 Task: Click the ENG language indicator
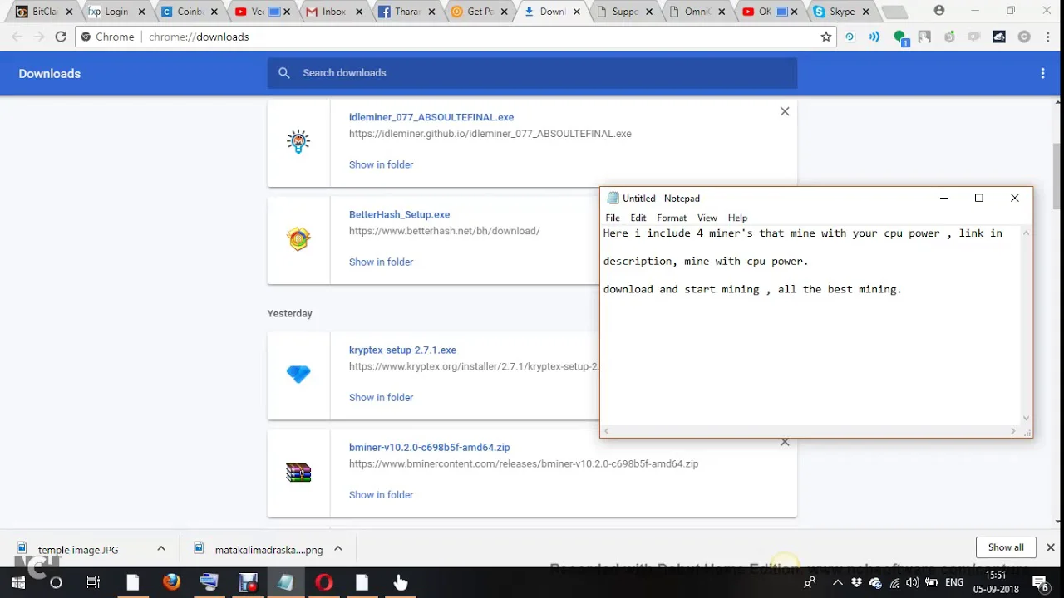click(x=954, y=583)
